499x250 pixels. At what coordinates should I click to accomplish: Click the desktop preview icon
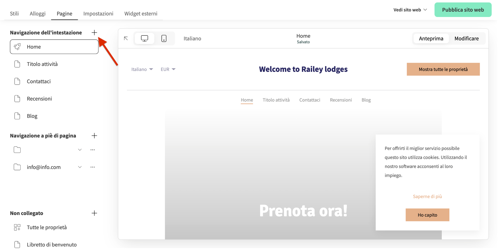click(x=144, y=38)
